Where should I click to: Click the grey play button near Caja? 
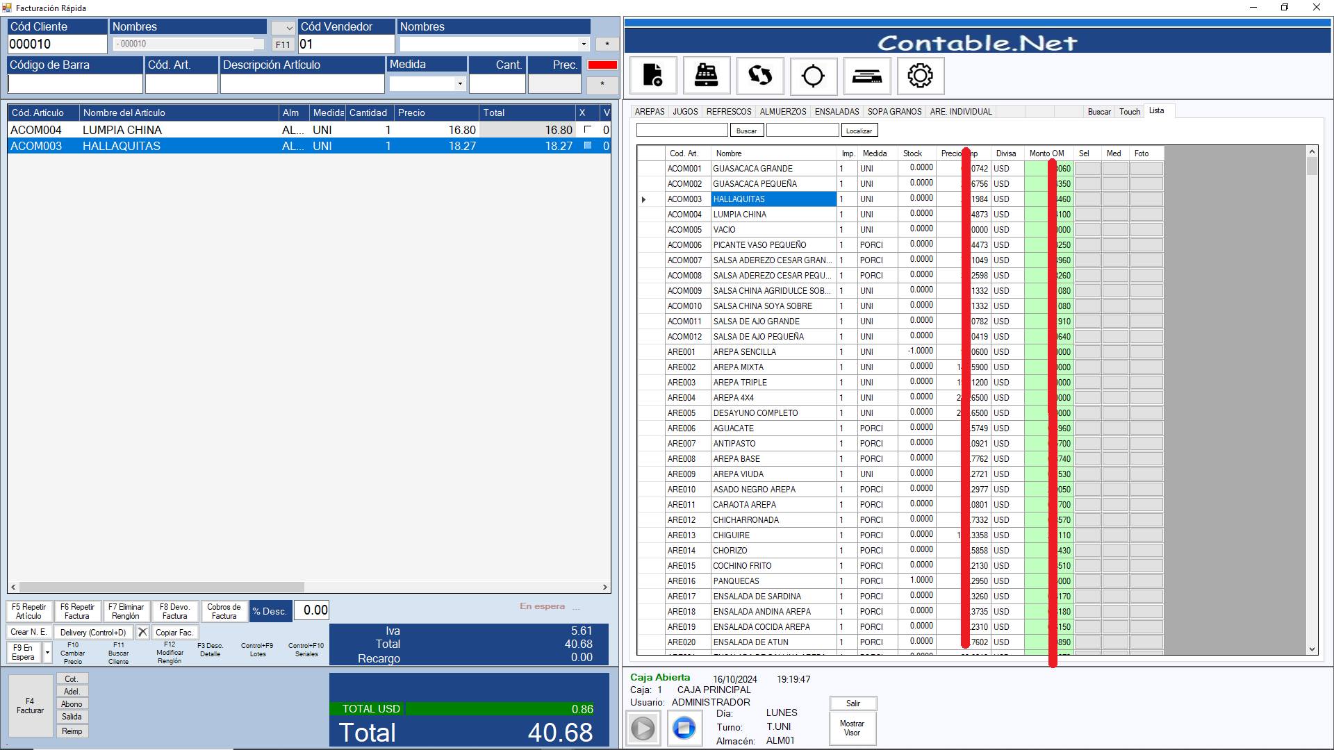pos(643,728)
